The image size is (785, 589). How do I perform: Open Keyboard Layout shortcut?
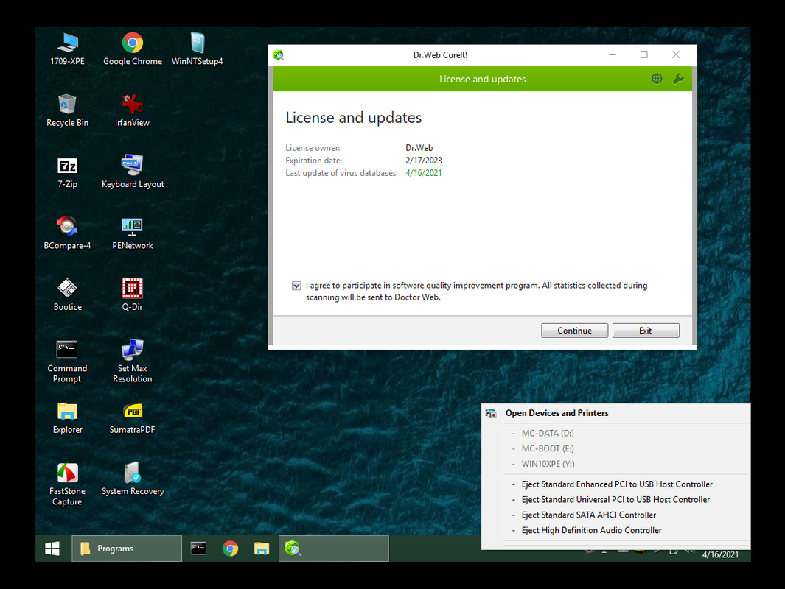(132, 172)
